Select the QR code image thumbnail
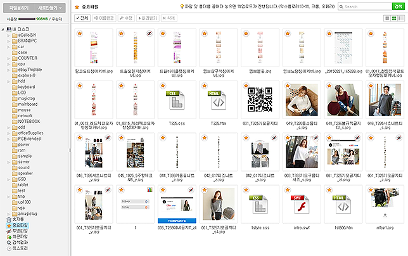This screenshot has width=408, height=256. 260,99
